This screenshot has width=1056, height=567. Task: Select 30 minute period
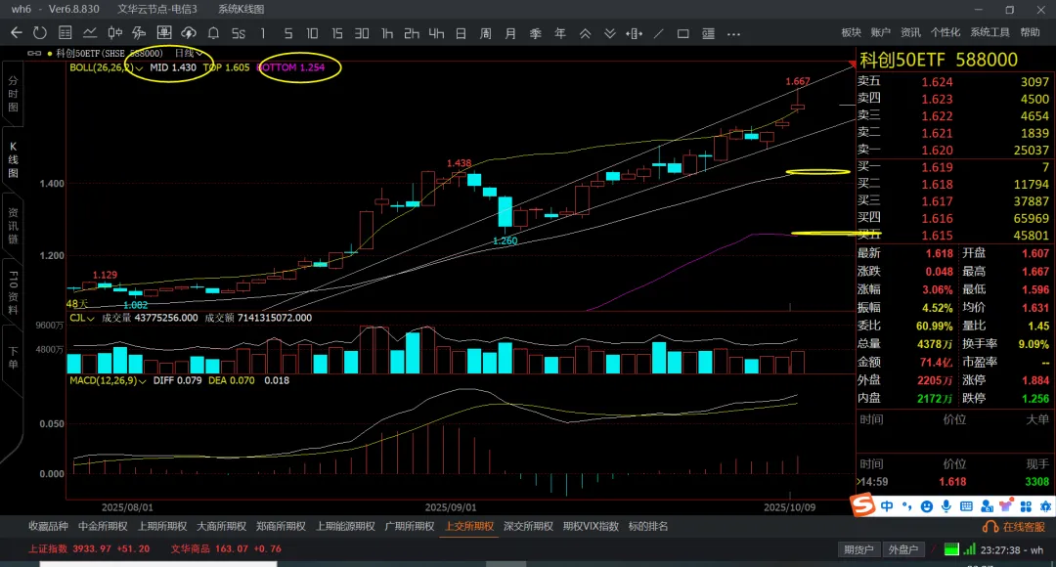pos(362,33)
